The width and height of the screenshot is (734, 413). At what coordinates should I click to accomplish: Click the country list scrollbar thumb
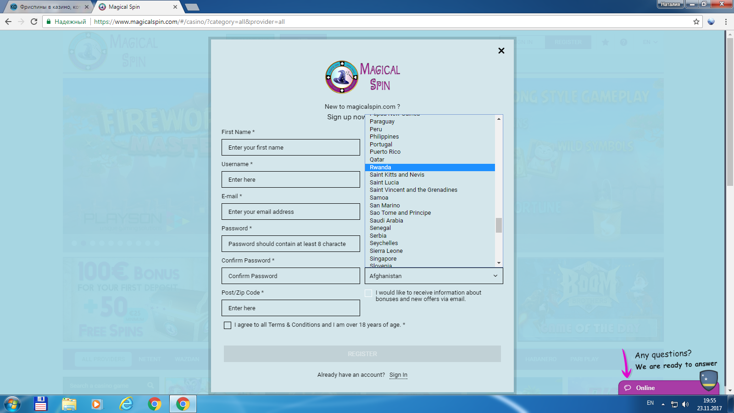pos(499,225)
